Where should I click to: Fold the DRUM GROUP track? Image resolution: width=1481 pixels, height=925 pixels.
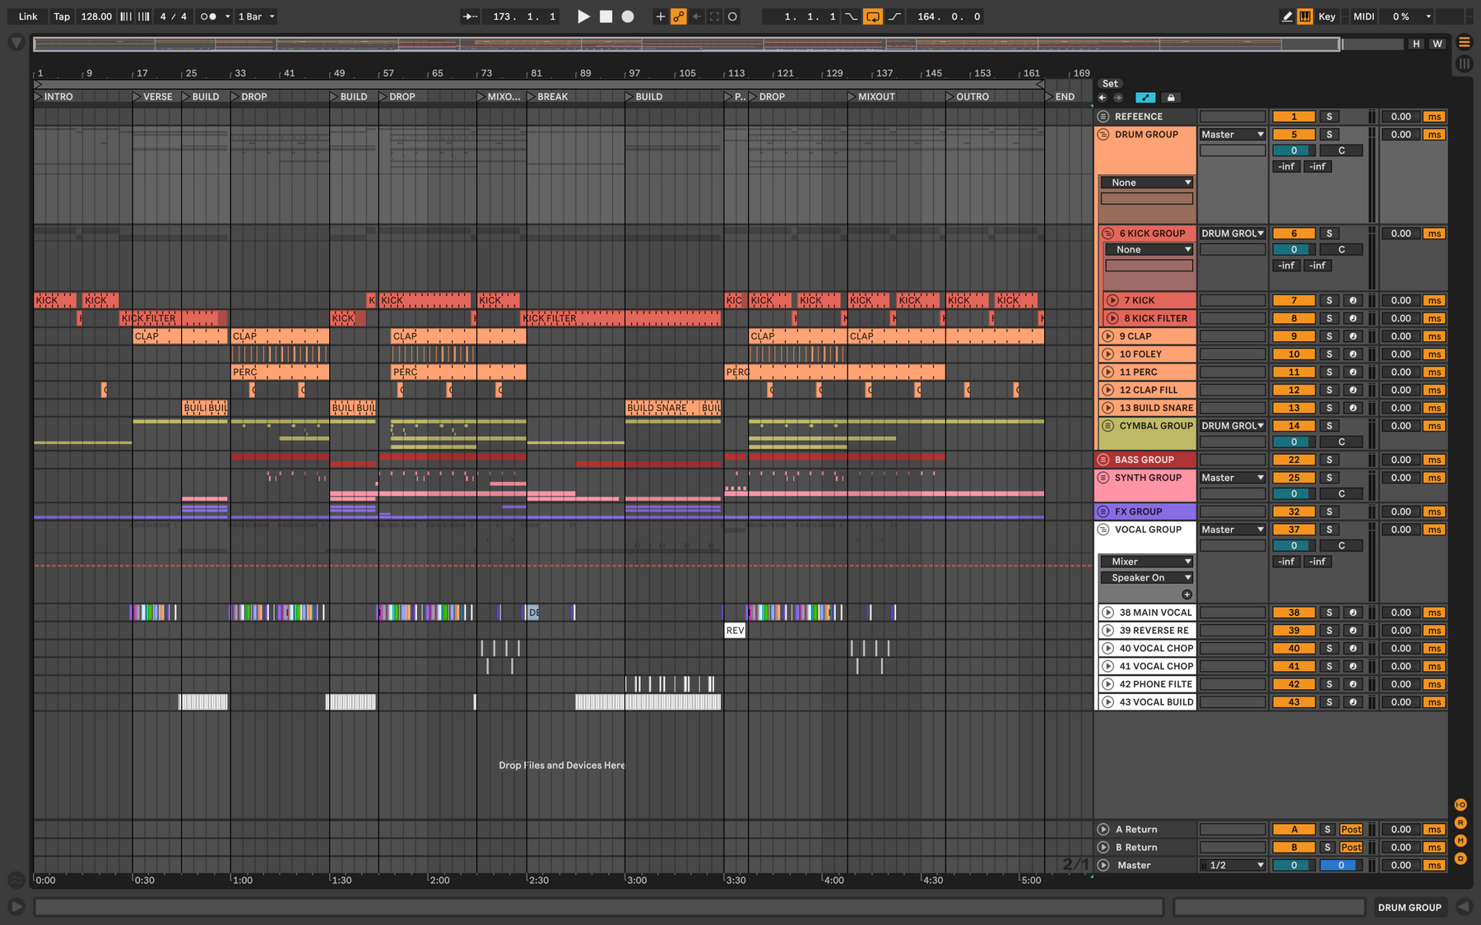point(1104,135)
